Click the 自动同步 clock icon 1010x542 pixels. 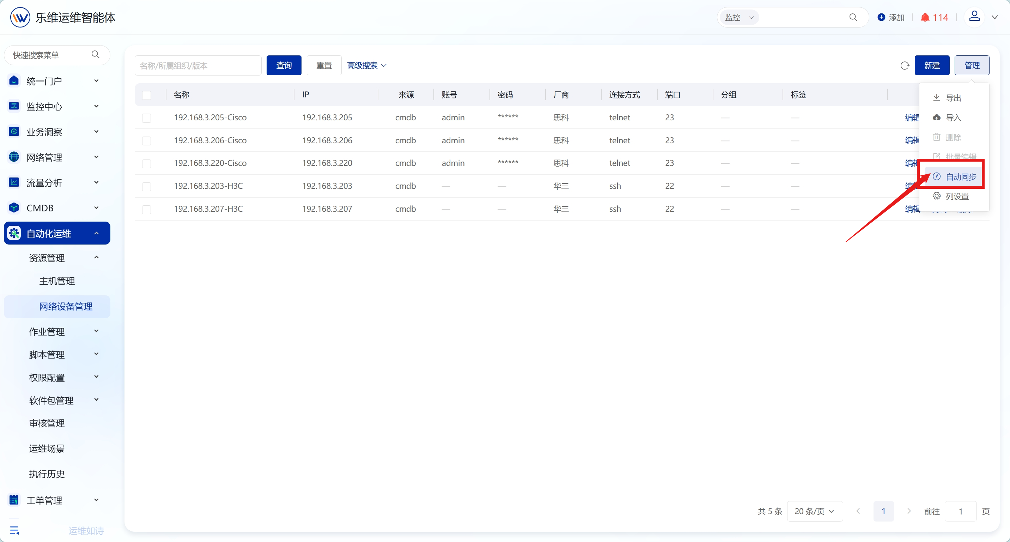pyautogui.click(x=937, y=176)
